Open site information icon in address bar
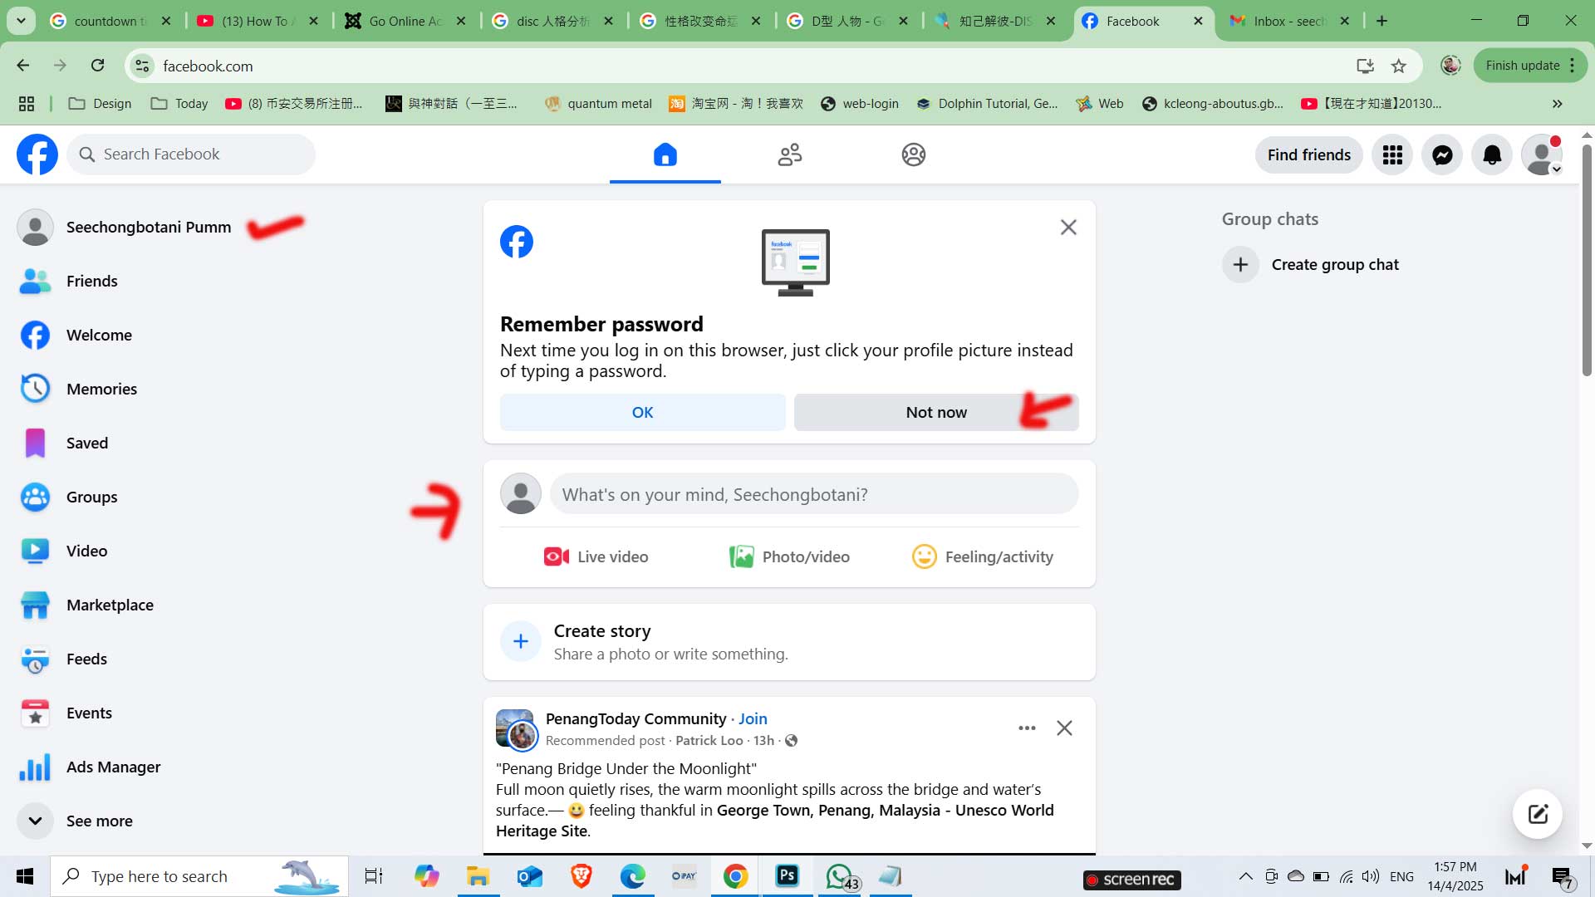Viewport: 1595px width, 897px height. 142,66
